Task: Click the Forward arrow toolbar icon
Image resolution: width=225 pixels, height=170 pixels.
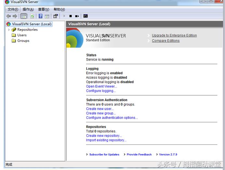Action: (x=15, y=16)
